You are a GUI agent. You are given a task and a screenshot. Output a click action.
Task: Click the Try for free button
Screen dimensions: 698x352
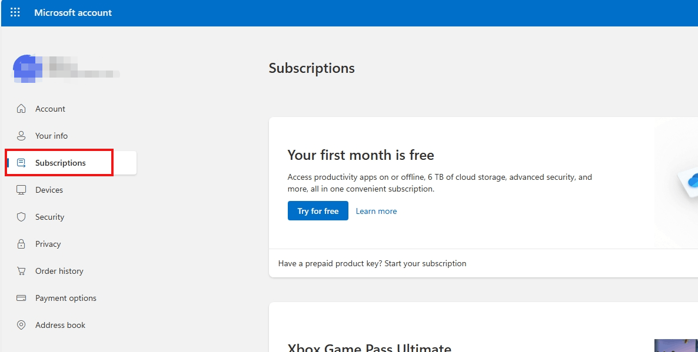pyautogui.click(x=318, y=210)
